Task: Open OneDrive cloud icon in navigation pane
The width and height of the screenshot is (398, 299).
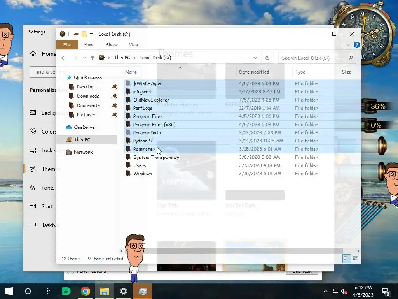Action: [69, 127]
